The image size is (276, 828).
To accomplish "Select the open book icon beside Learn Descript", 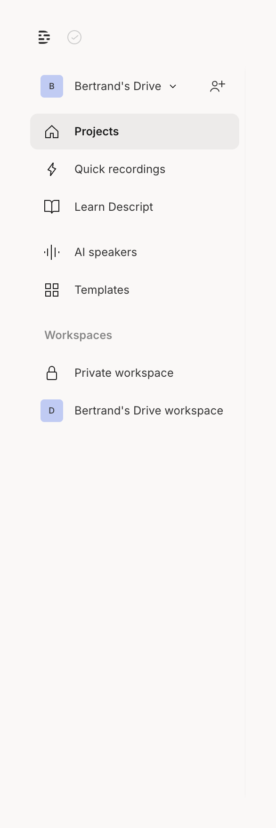I will (x=52, y=207).
